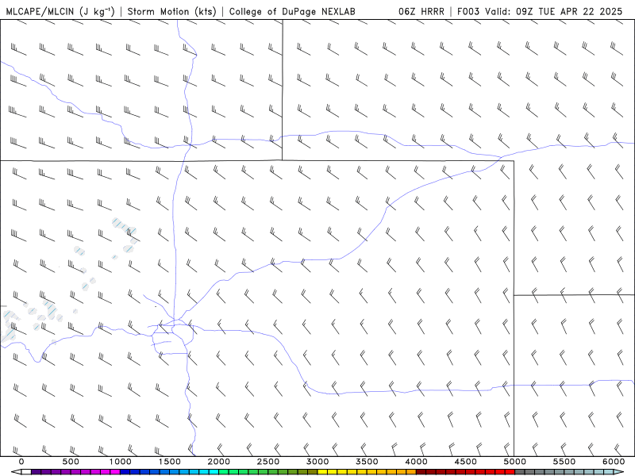Click the 4500 color scale label
The width and height of the screenshot is (635, 476).
(466, 462)
